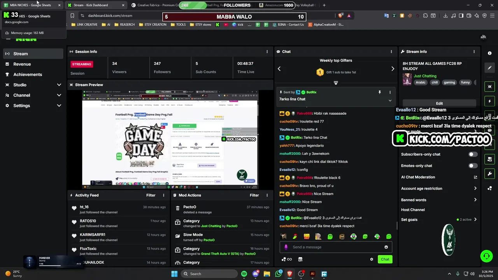
Task: Open Brave Shields icon in address bar
Action: [340, 16]
